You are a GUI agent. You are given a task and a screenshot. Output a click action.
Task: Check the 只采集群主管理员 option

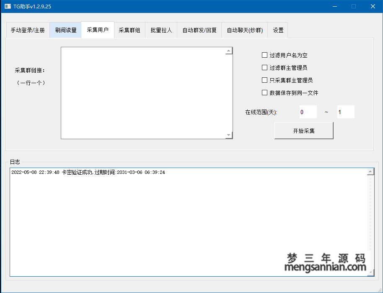pyautogui.click(x=264, y=80)
